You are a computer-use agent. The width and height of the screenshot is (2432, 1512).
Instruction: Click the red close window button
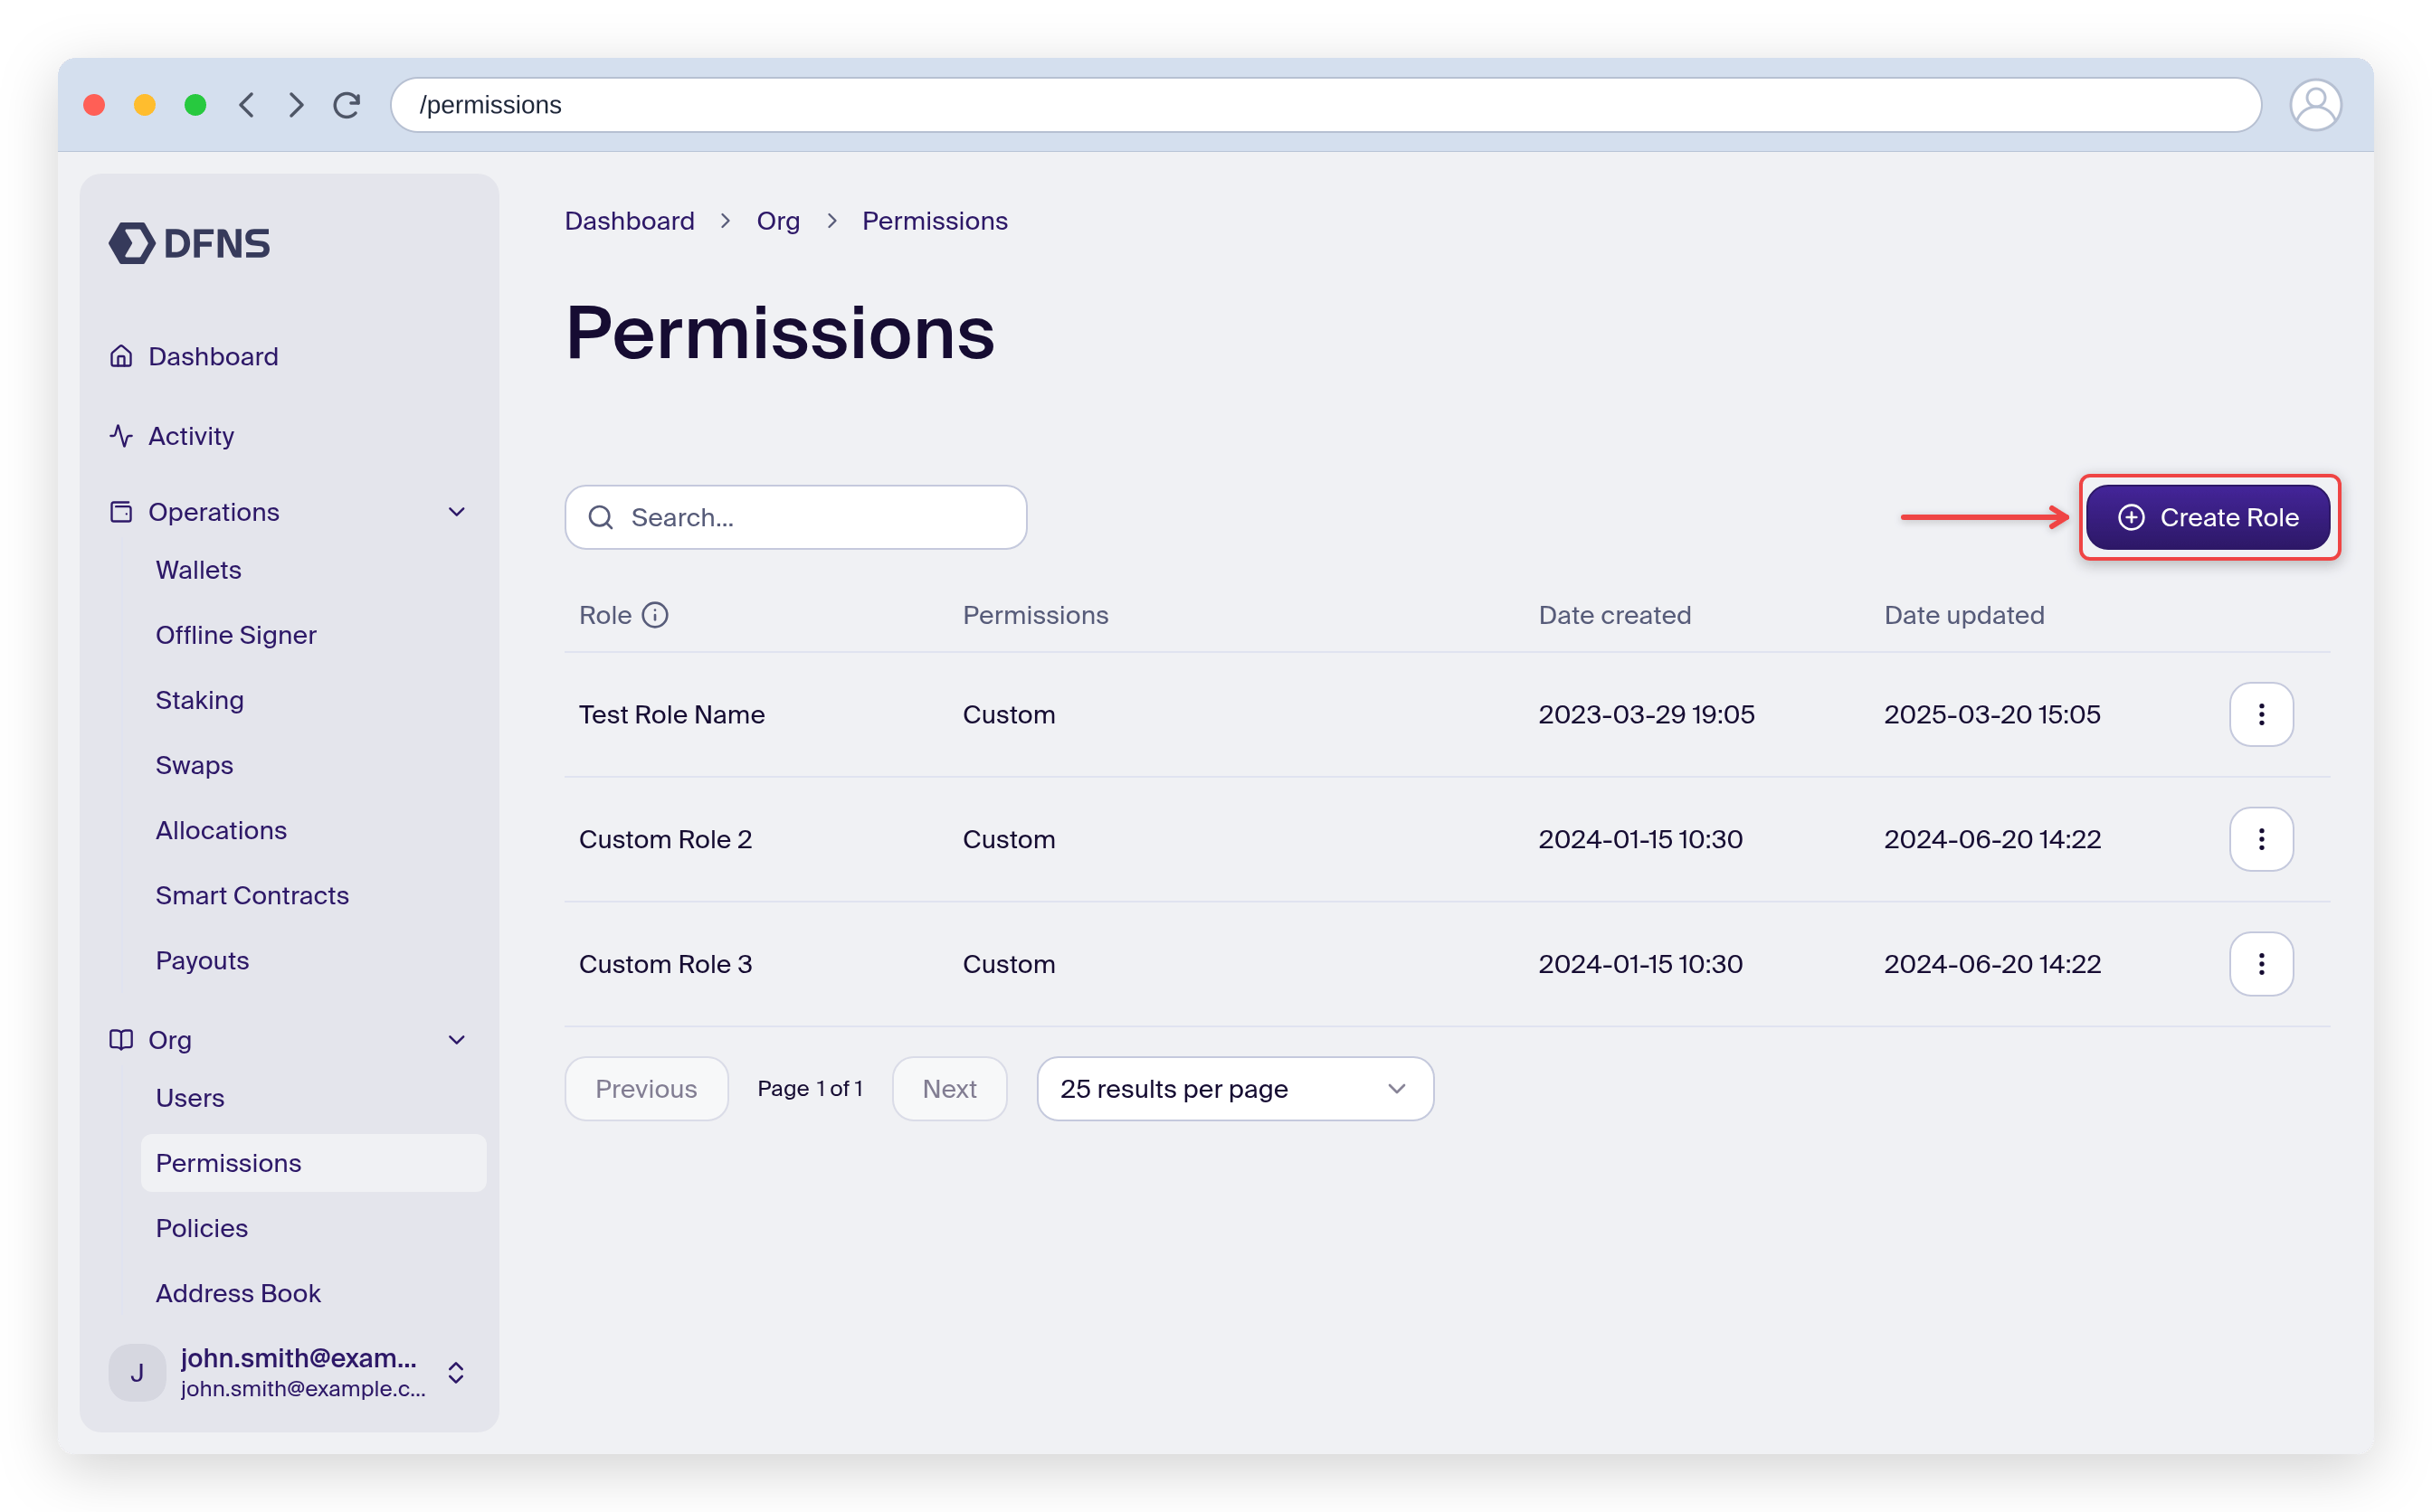[x=94, y=105]
